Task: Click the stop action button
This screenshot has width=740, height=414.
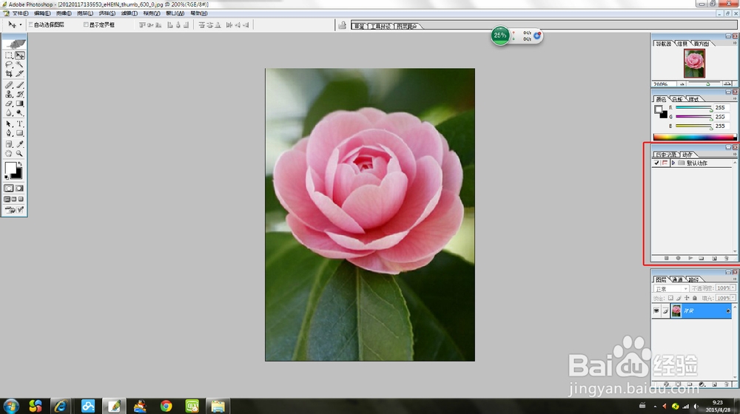Action: tap(667, 259)
